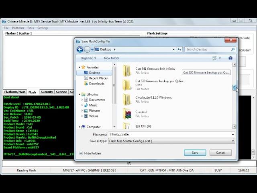Click the Downloads folder icon
The height and width of the screenshot is (193, 257).
[86, 84]
